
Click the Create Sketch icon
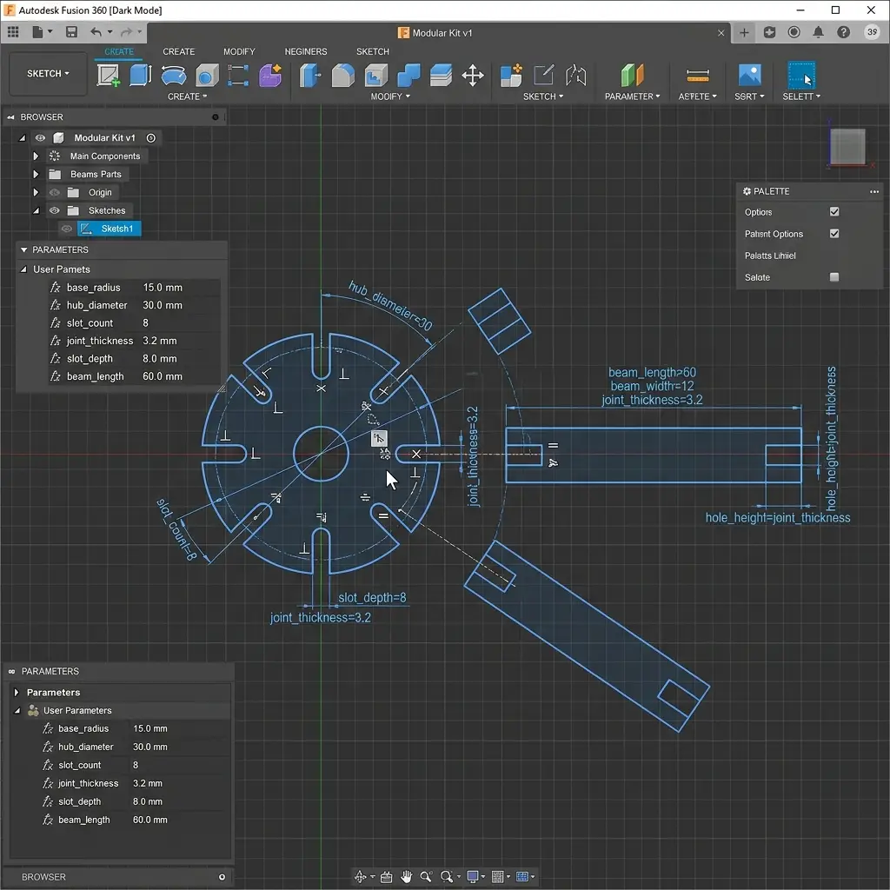108,75
